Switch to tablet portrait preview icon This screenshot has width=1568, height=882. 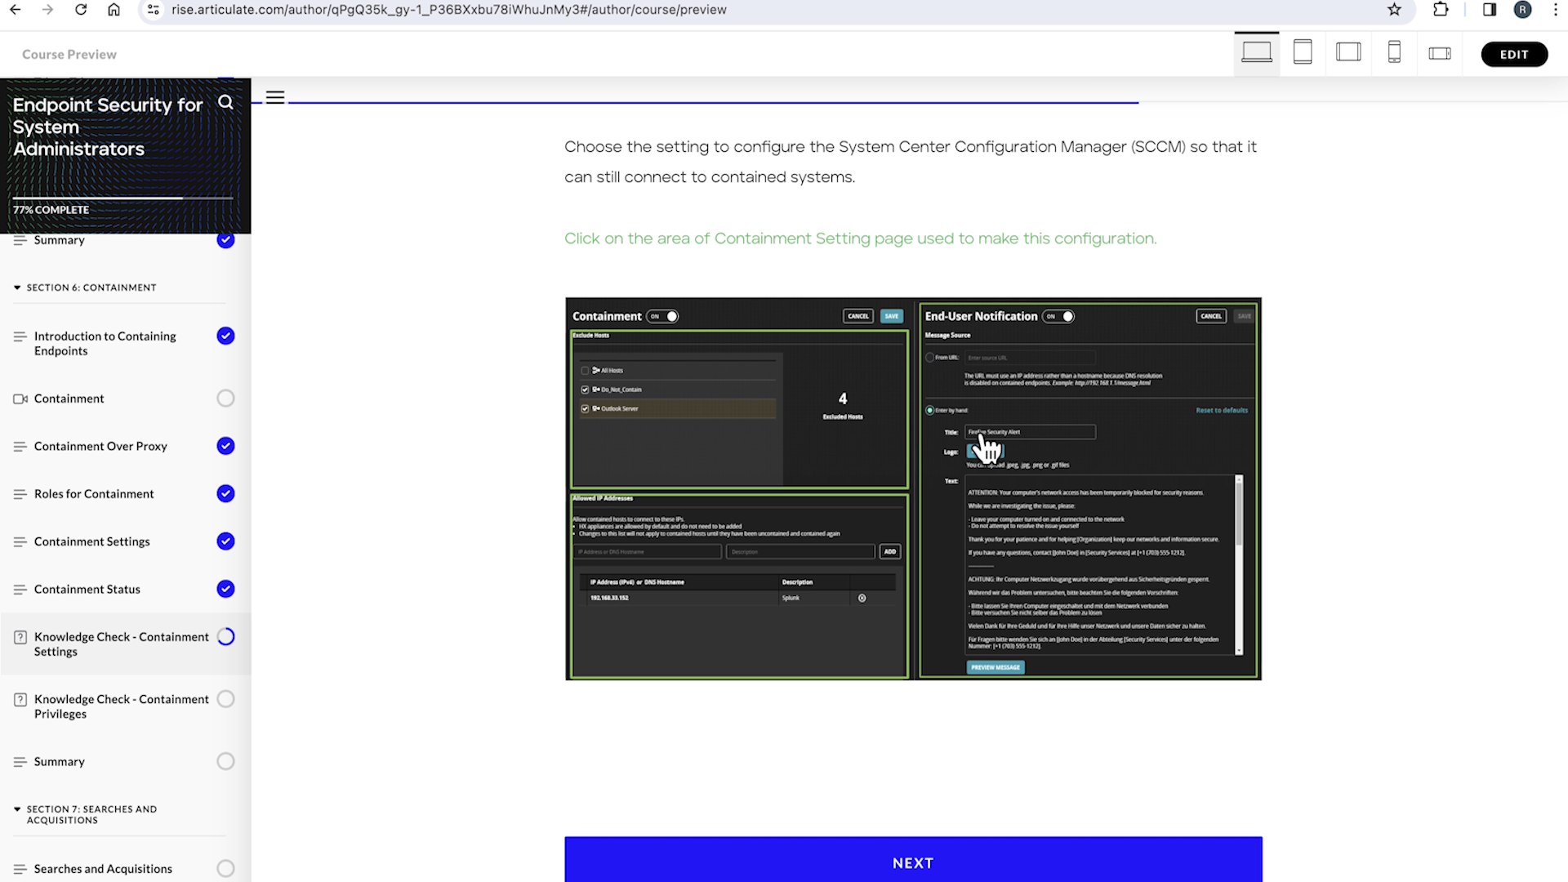pos(1303,53)
